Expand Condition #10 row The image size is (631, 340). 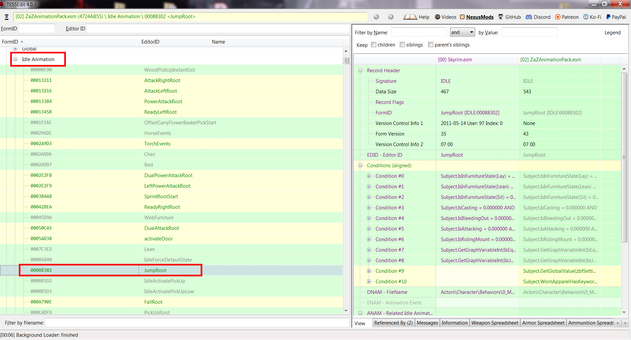pos(369,282)
